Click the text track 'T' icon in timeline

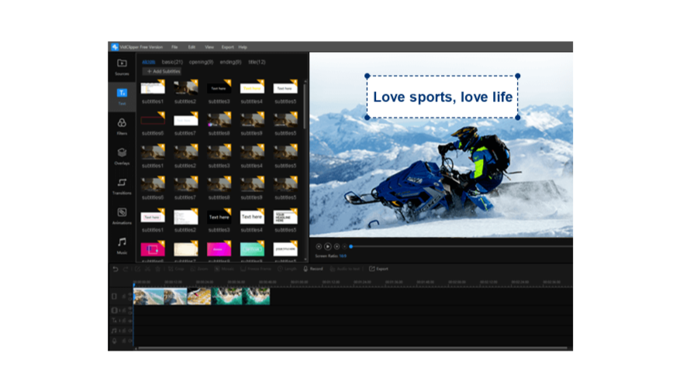point(115,320)
